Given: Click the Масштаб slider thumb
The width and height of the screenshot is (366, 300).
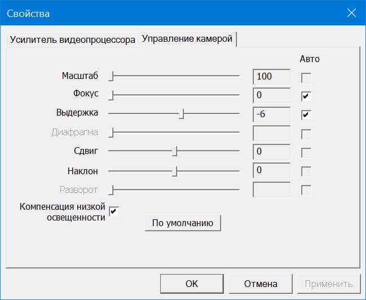Looking at the screenshot, I should click(112, 76).
